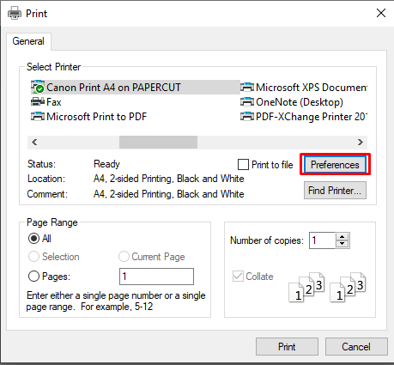The width and height of the screenshot is (394, 365).
Task: Increase number of copies with up arrow
Action: click(342, 237)
